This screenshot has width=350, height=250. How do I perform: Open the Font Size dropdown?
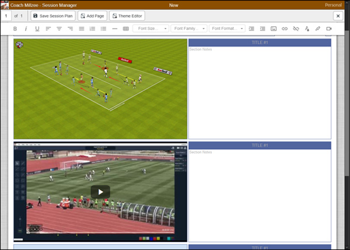(x=151, y=29)
